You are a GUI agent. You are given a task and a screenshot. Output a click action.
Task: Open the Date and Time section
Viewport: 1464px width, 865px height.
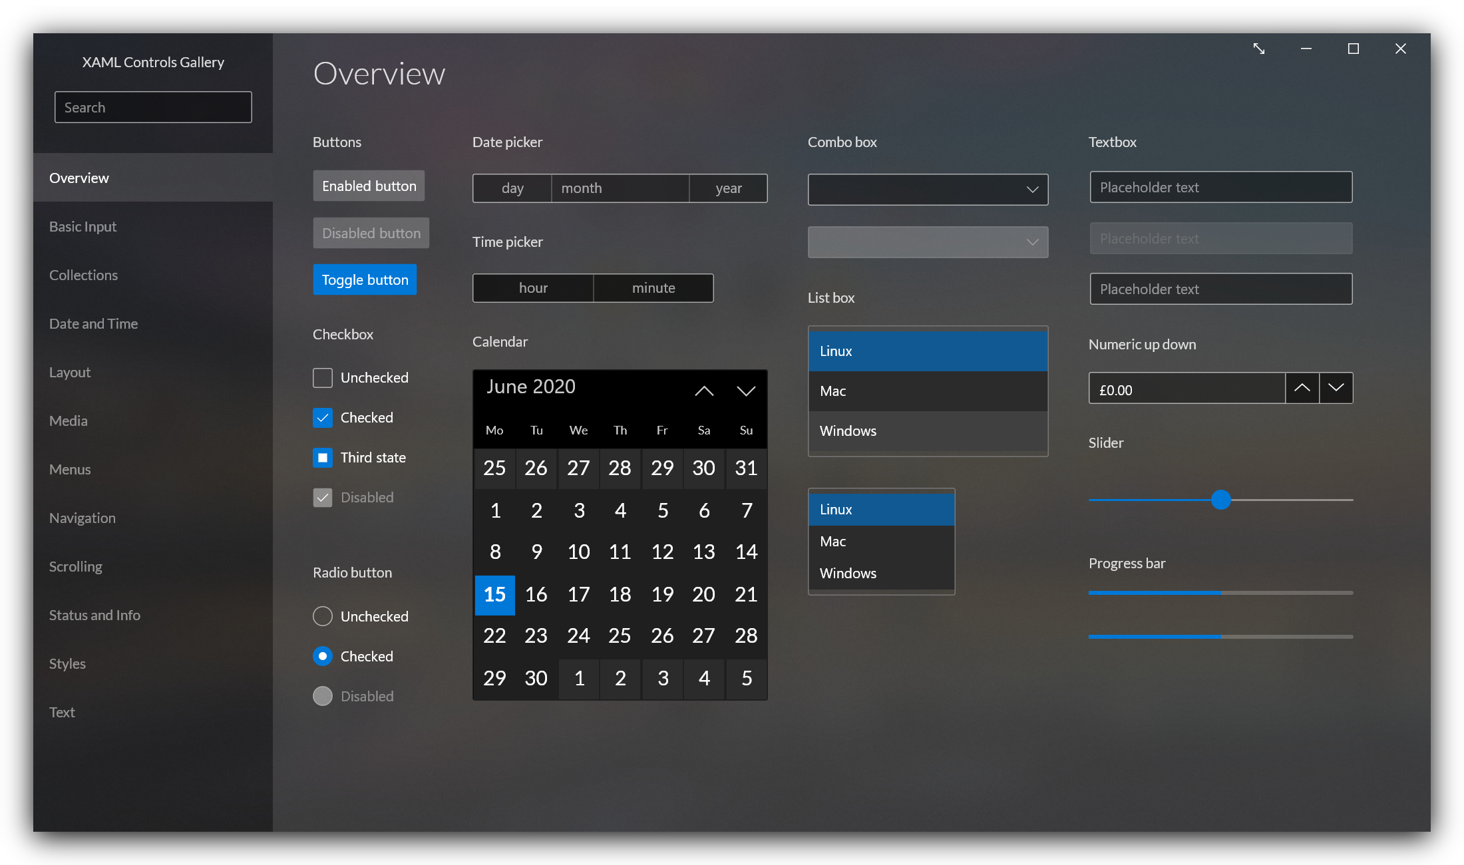(x=94, y=323)
